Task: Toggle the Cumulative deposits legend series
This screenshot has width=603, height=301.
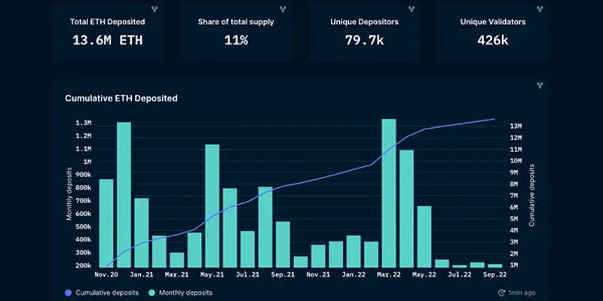Action: (x=102, y=293)
